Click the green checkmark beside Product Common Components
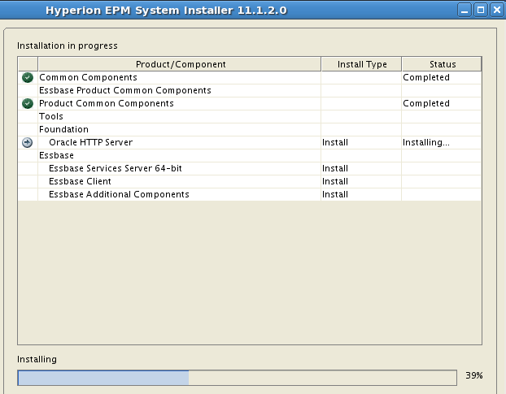This screenshot has width=506, height=394. [28, 103]
